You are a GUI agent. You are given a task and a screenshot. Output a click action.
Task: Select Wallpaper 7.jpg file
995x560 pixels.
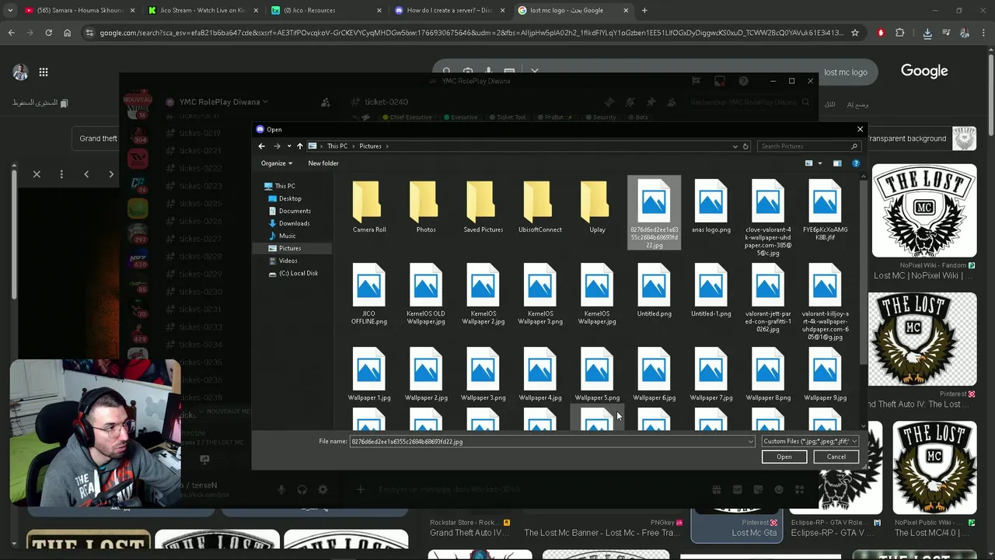pyautogui.click(x=710, y=375)
